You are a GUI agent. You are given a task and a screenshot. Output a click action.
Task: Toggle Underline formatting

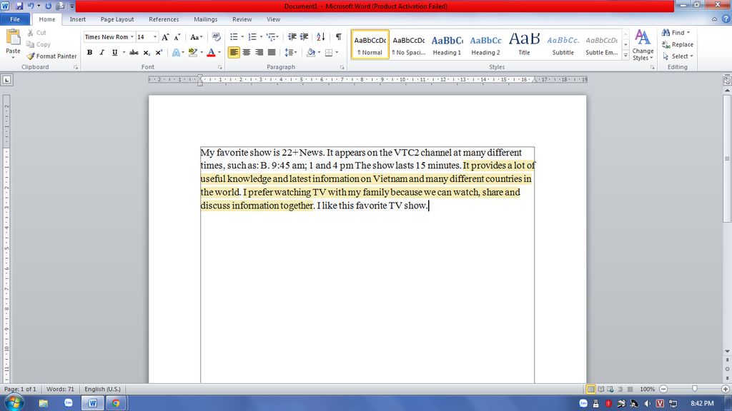tap(114, 53)
